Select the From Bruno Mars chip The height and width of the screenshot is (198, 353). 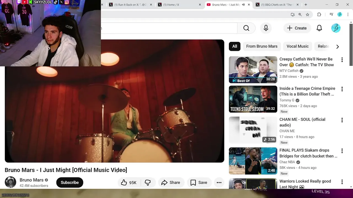point(262,46)
